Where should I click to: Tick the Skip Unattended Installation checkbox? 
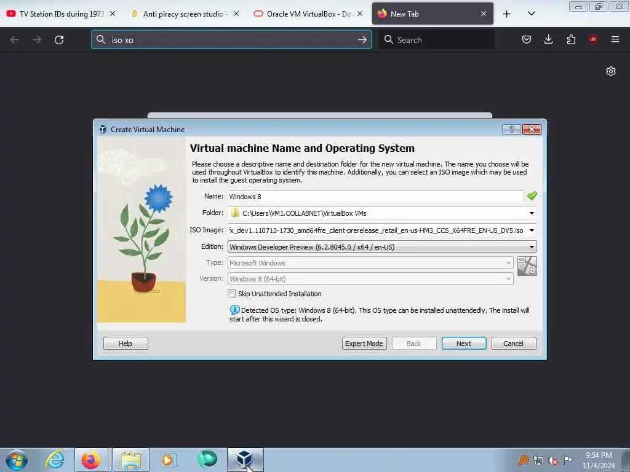tap(232, 294)
